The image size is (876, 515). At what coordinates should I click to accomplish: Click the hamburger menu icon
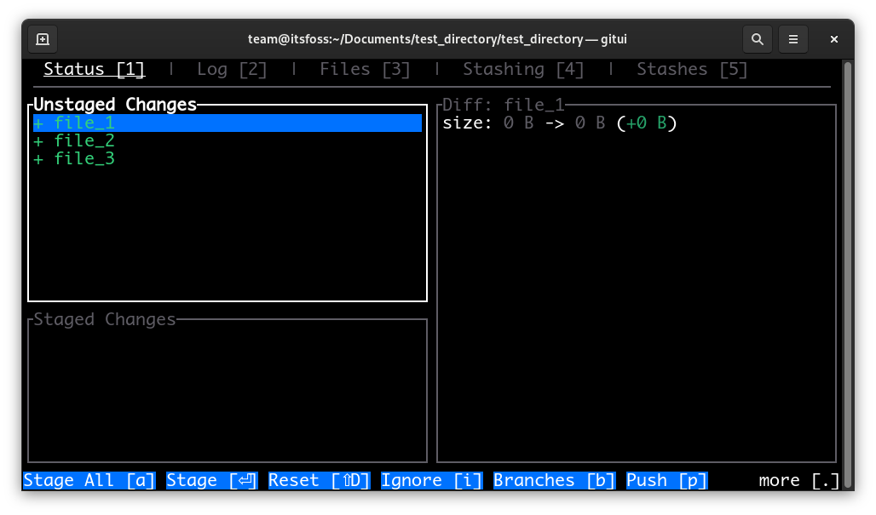pos(793,38)
